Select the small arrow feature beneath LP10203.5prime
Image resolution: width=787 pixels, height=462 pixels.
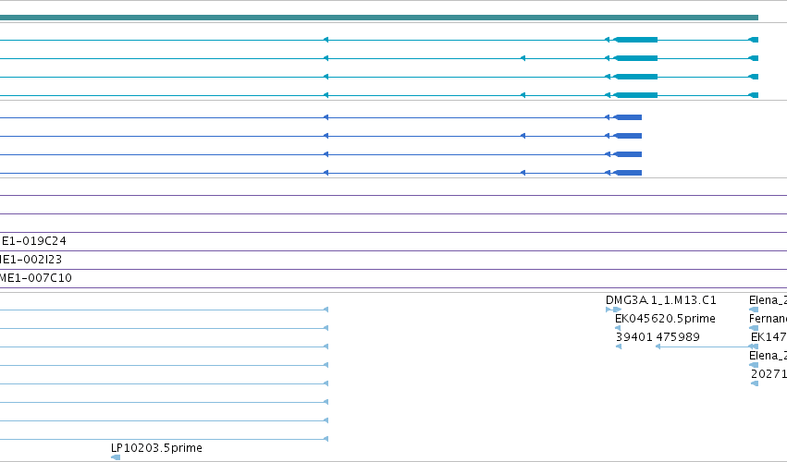click(116, 457)
